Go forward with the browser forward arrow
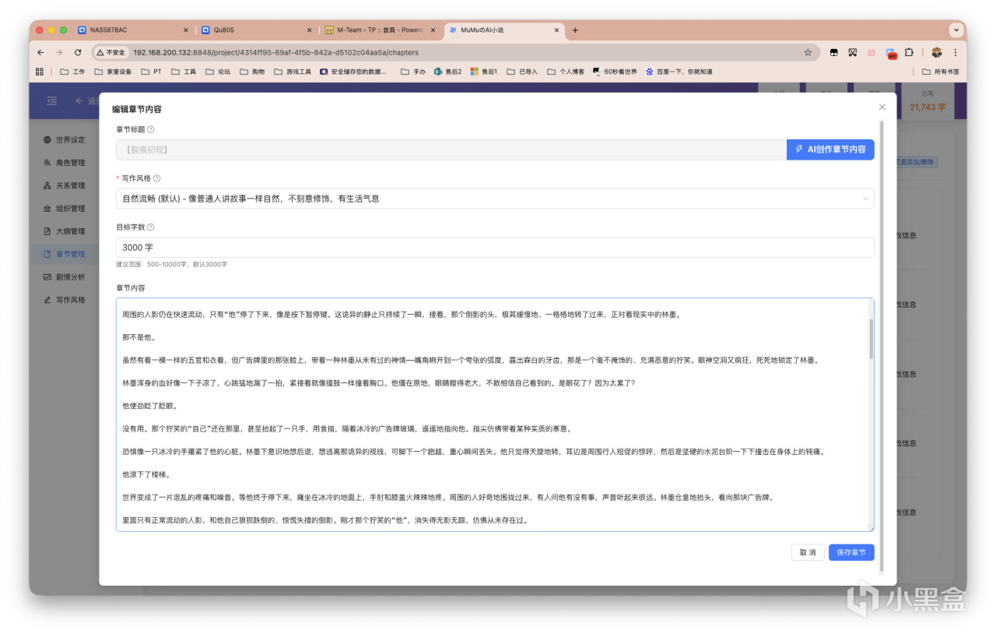The width and height of the screenshot is (996, 634). click(59, 52)
